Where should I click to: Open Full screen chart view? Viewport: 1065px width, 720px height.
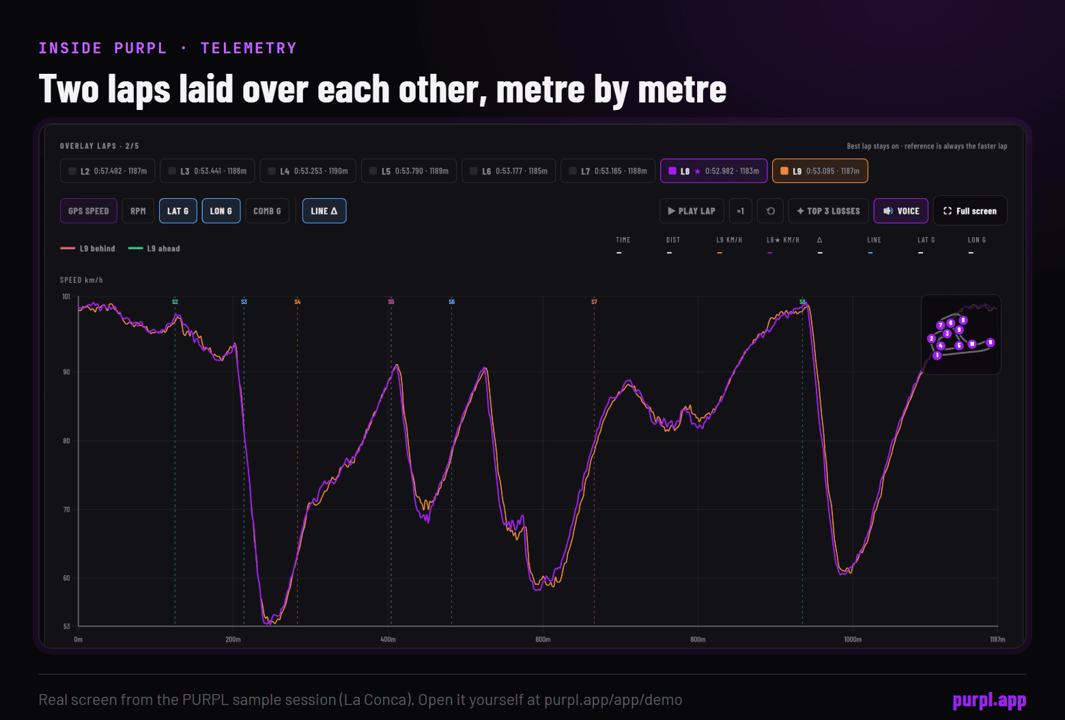point(970,211)
